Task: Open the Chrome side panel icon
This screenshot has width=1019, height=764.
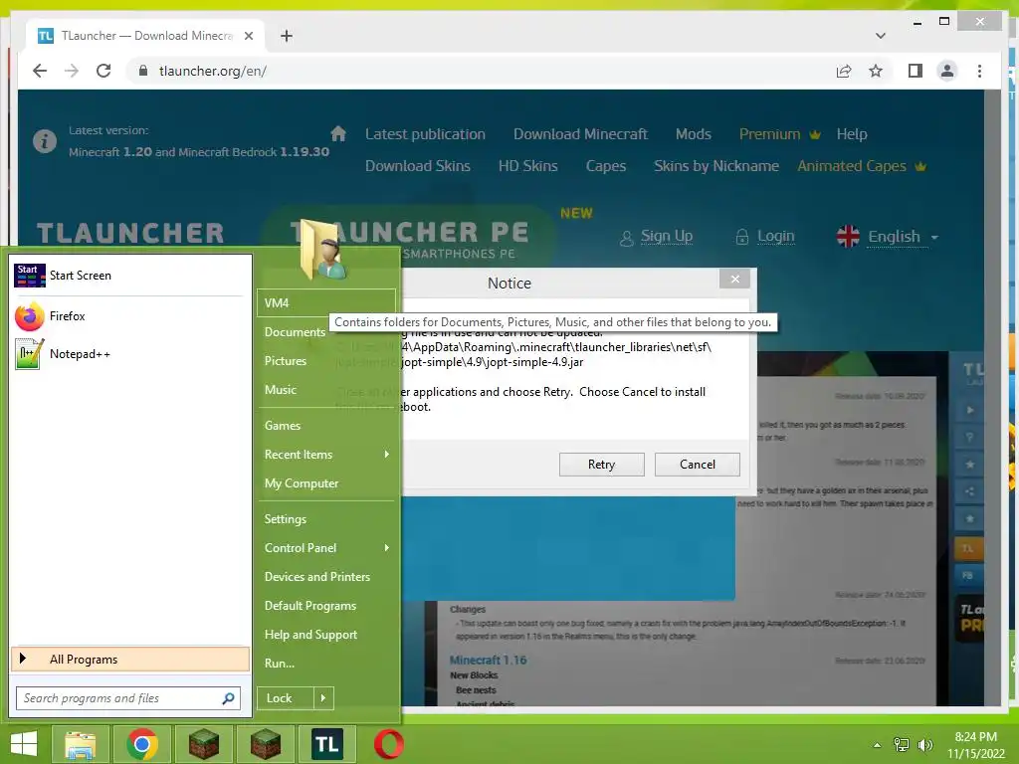Action: 916,71
